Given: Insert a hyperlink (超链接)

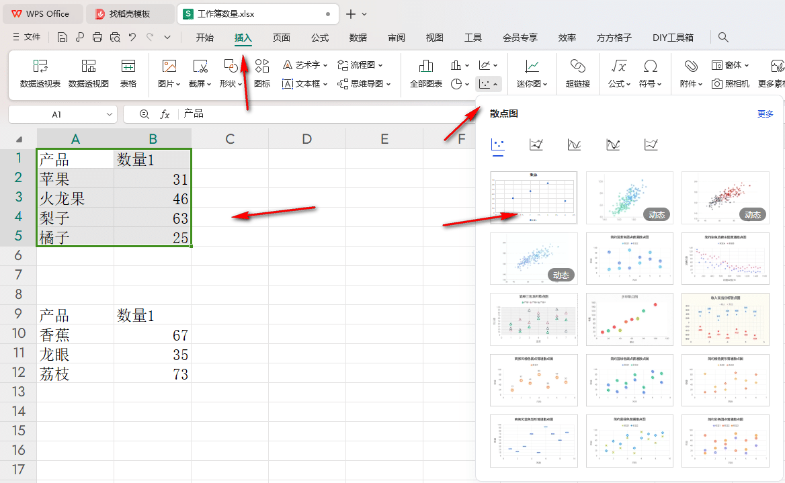Looking at the screenshot, I should 578,73.
